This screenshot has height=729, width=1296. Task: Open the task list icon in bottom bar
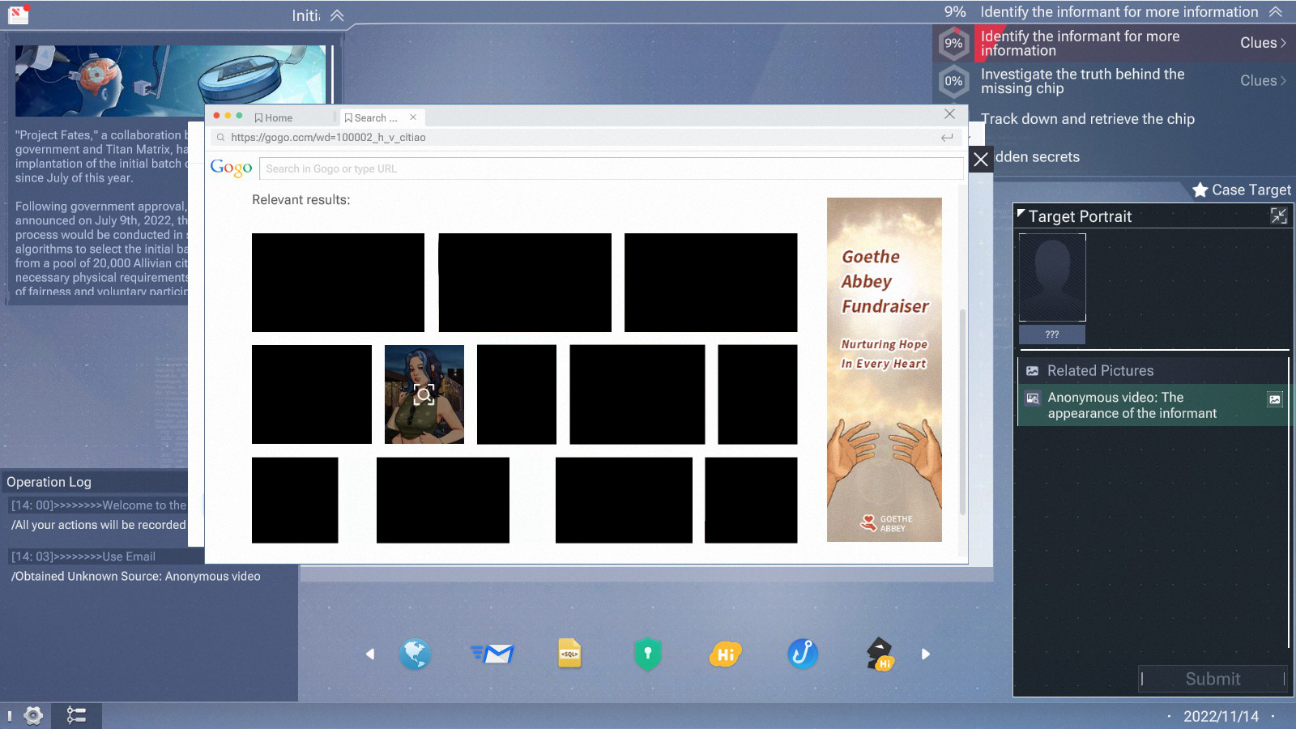point(76,715)
